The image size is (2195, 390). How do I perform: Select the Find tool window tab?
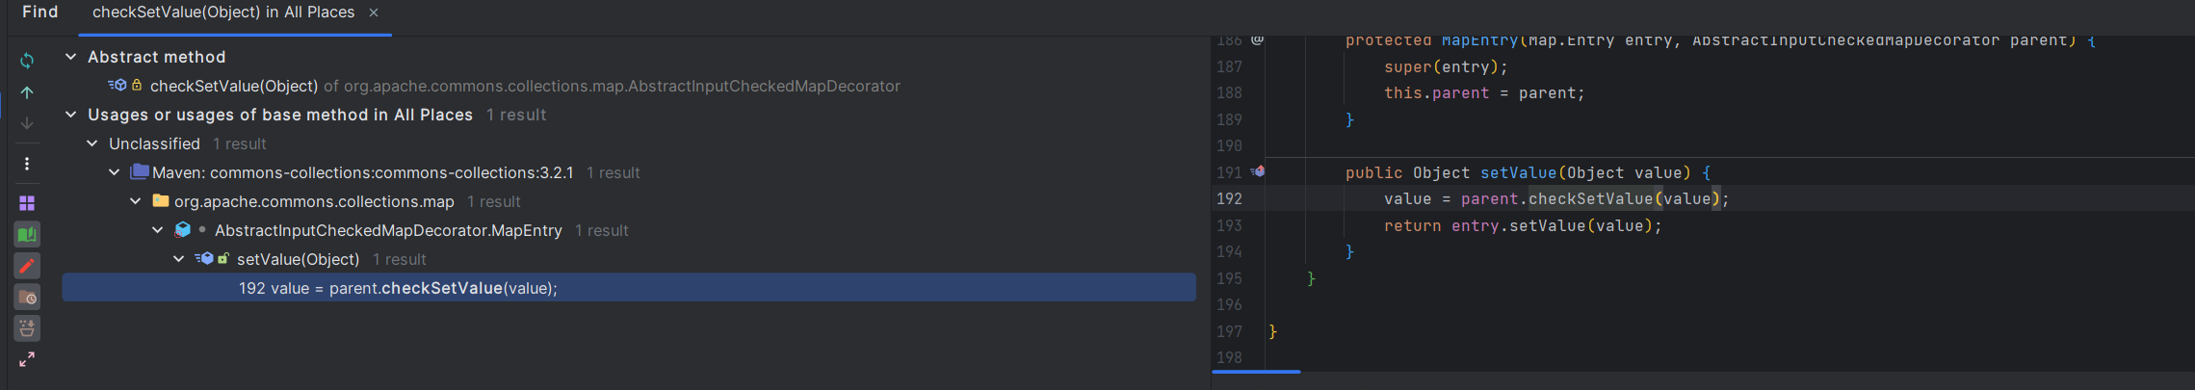40,13
